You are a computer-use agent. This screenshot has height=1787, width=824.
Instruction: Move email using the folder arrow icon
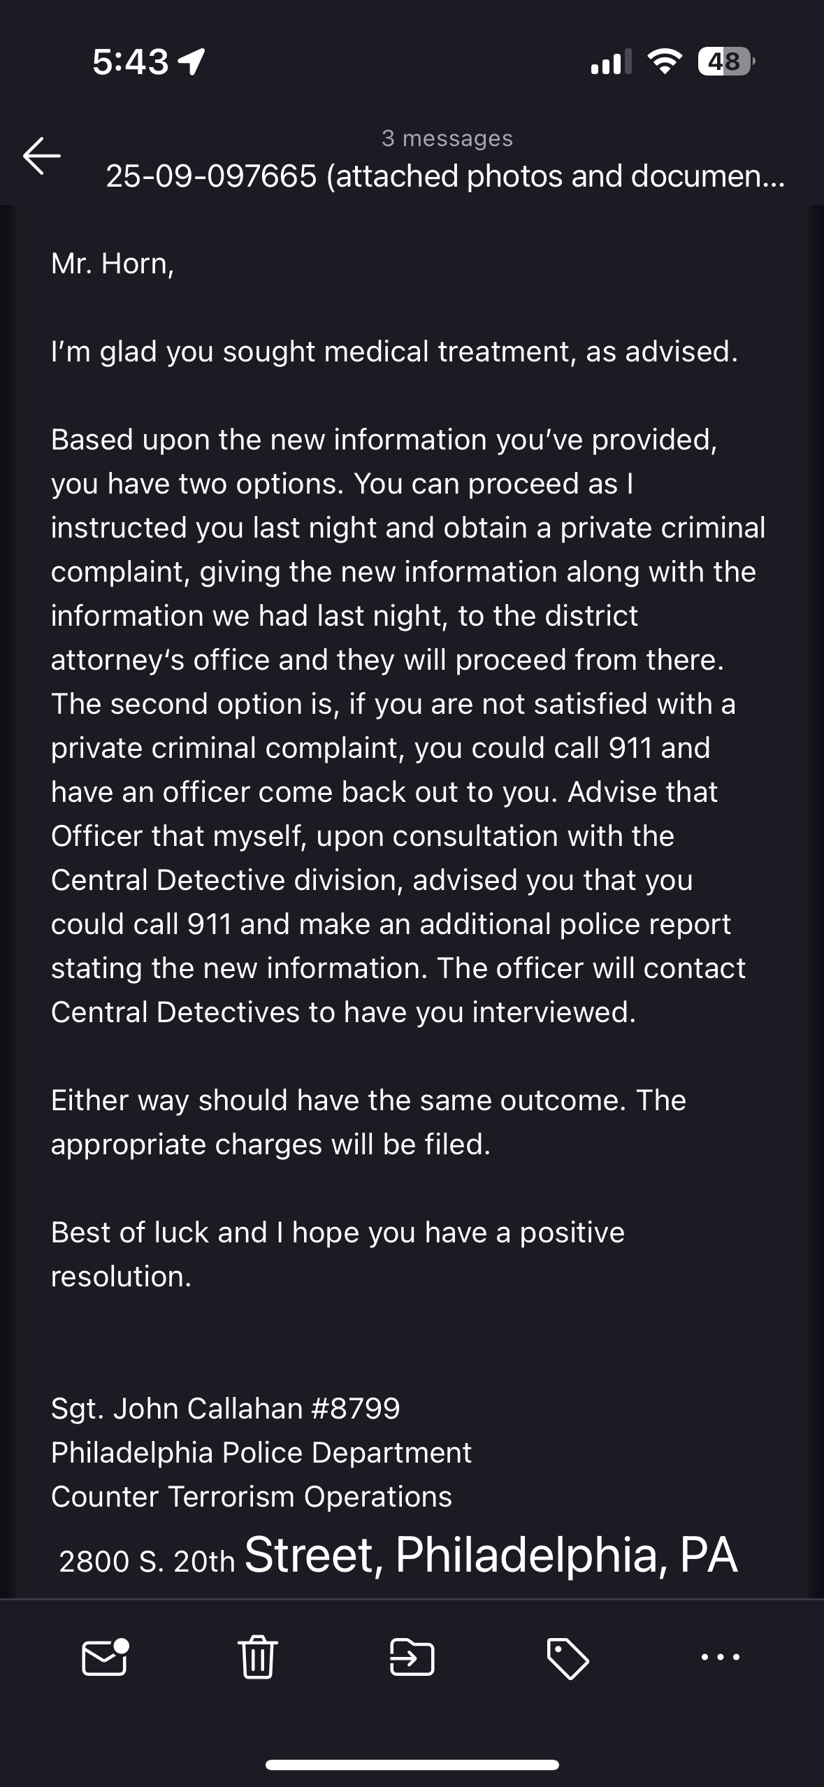(412, 1657)
